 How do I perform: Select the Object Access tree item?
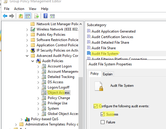(x=59, y=93)
